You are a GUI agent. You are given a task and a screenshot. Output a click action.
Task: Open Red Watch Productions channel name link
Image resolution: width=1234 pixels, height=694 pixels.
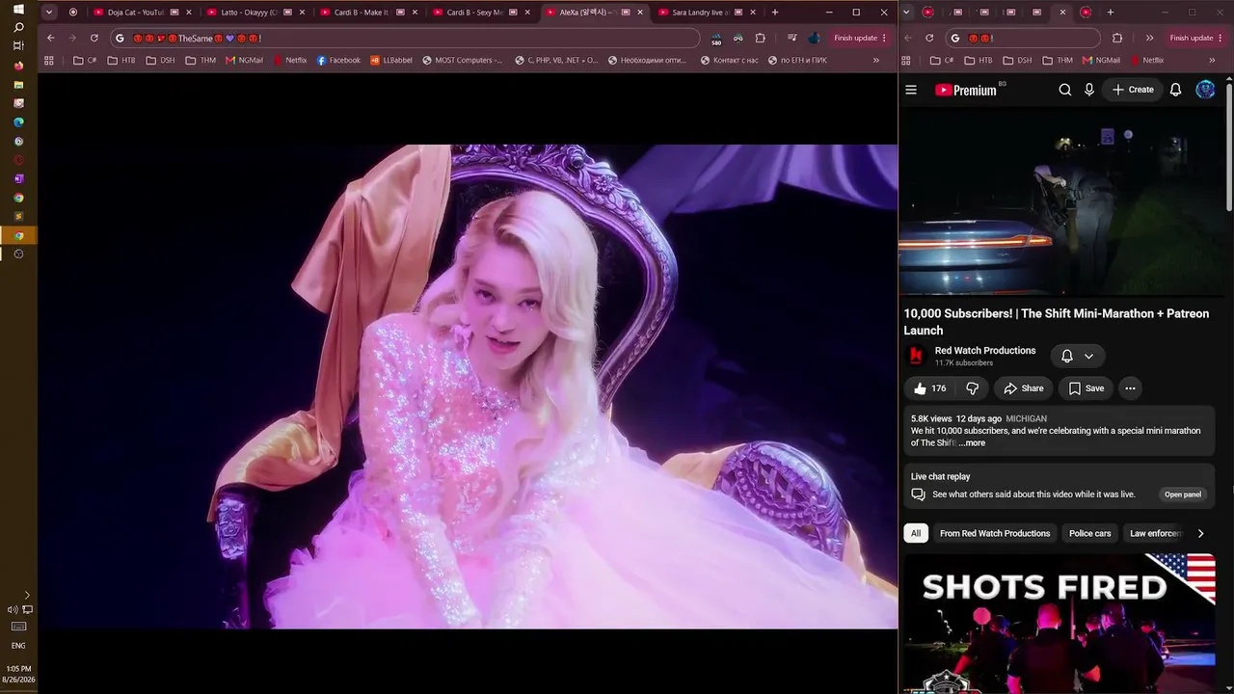[x=985, y=351]
